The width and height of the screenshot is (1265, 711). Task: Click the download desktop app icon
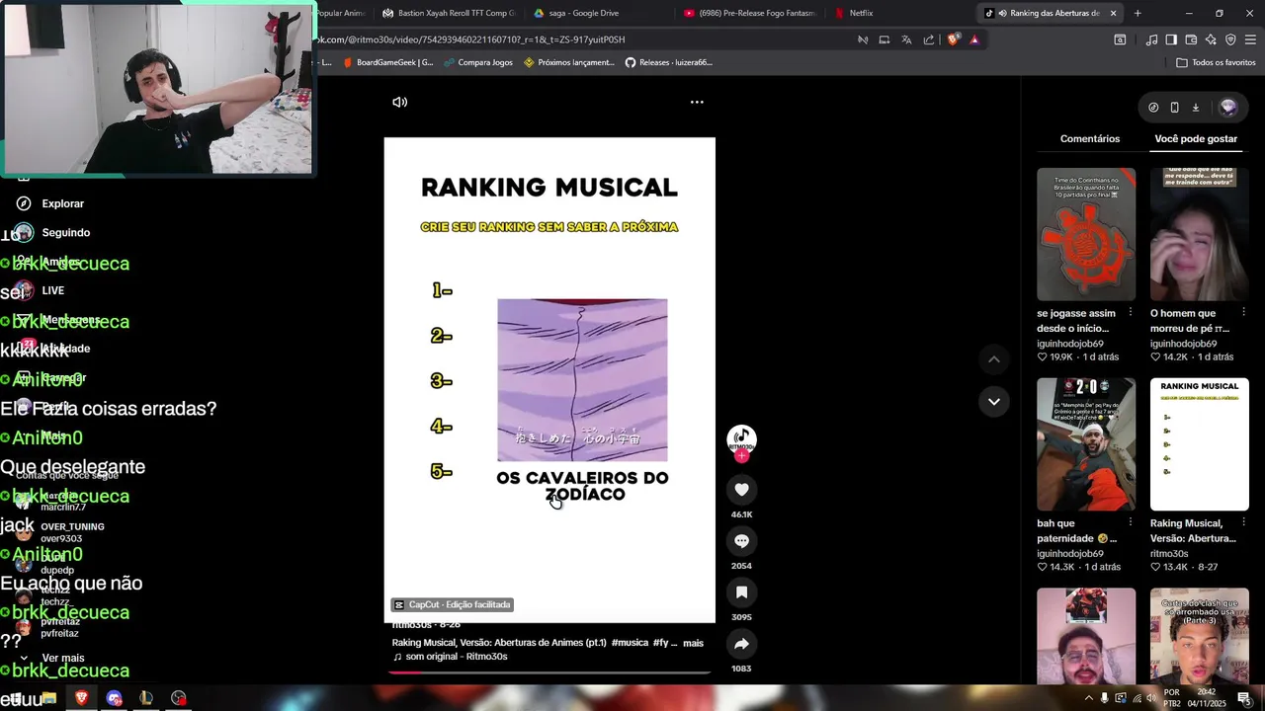coord(1196,107)
